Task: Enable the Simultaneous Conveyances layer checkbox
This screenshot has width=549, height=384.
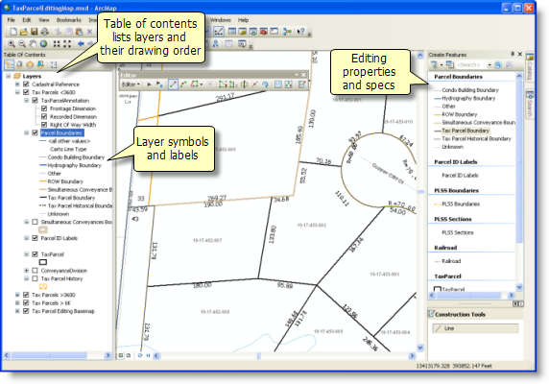Action: [35, 222]
